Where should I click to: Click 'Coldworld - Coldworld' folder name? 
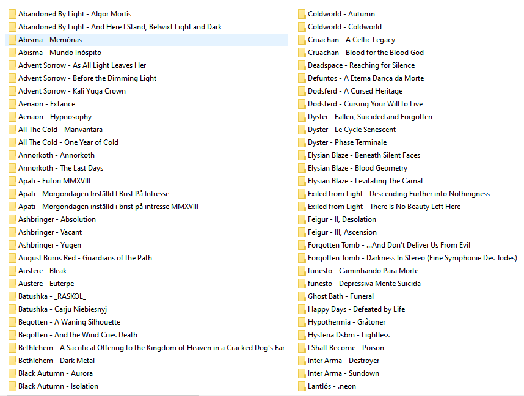click(344, 27)
